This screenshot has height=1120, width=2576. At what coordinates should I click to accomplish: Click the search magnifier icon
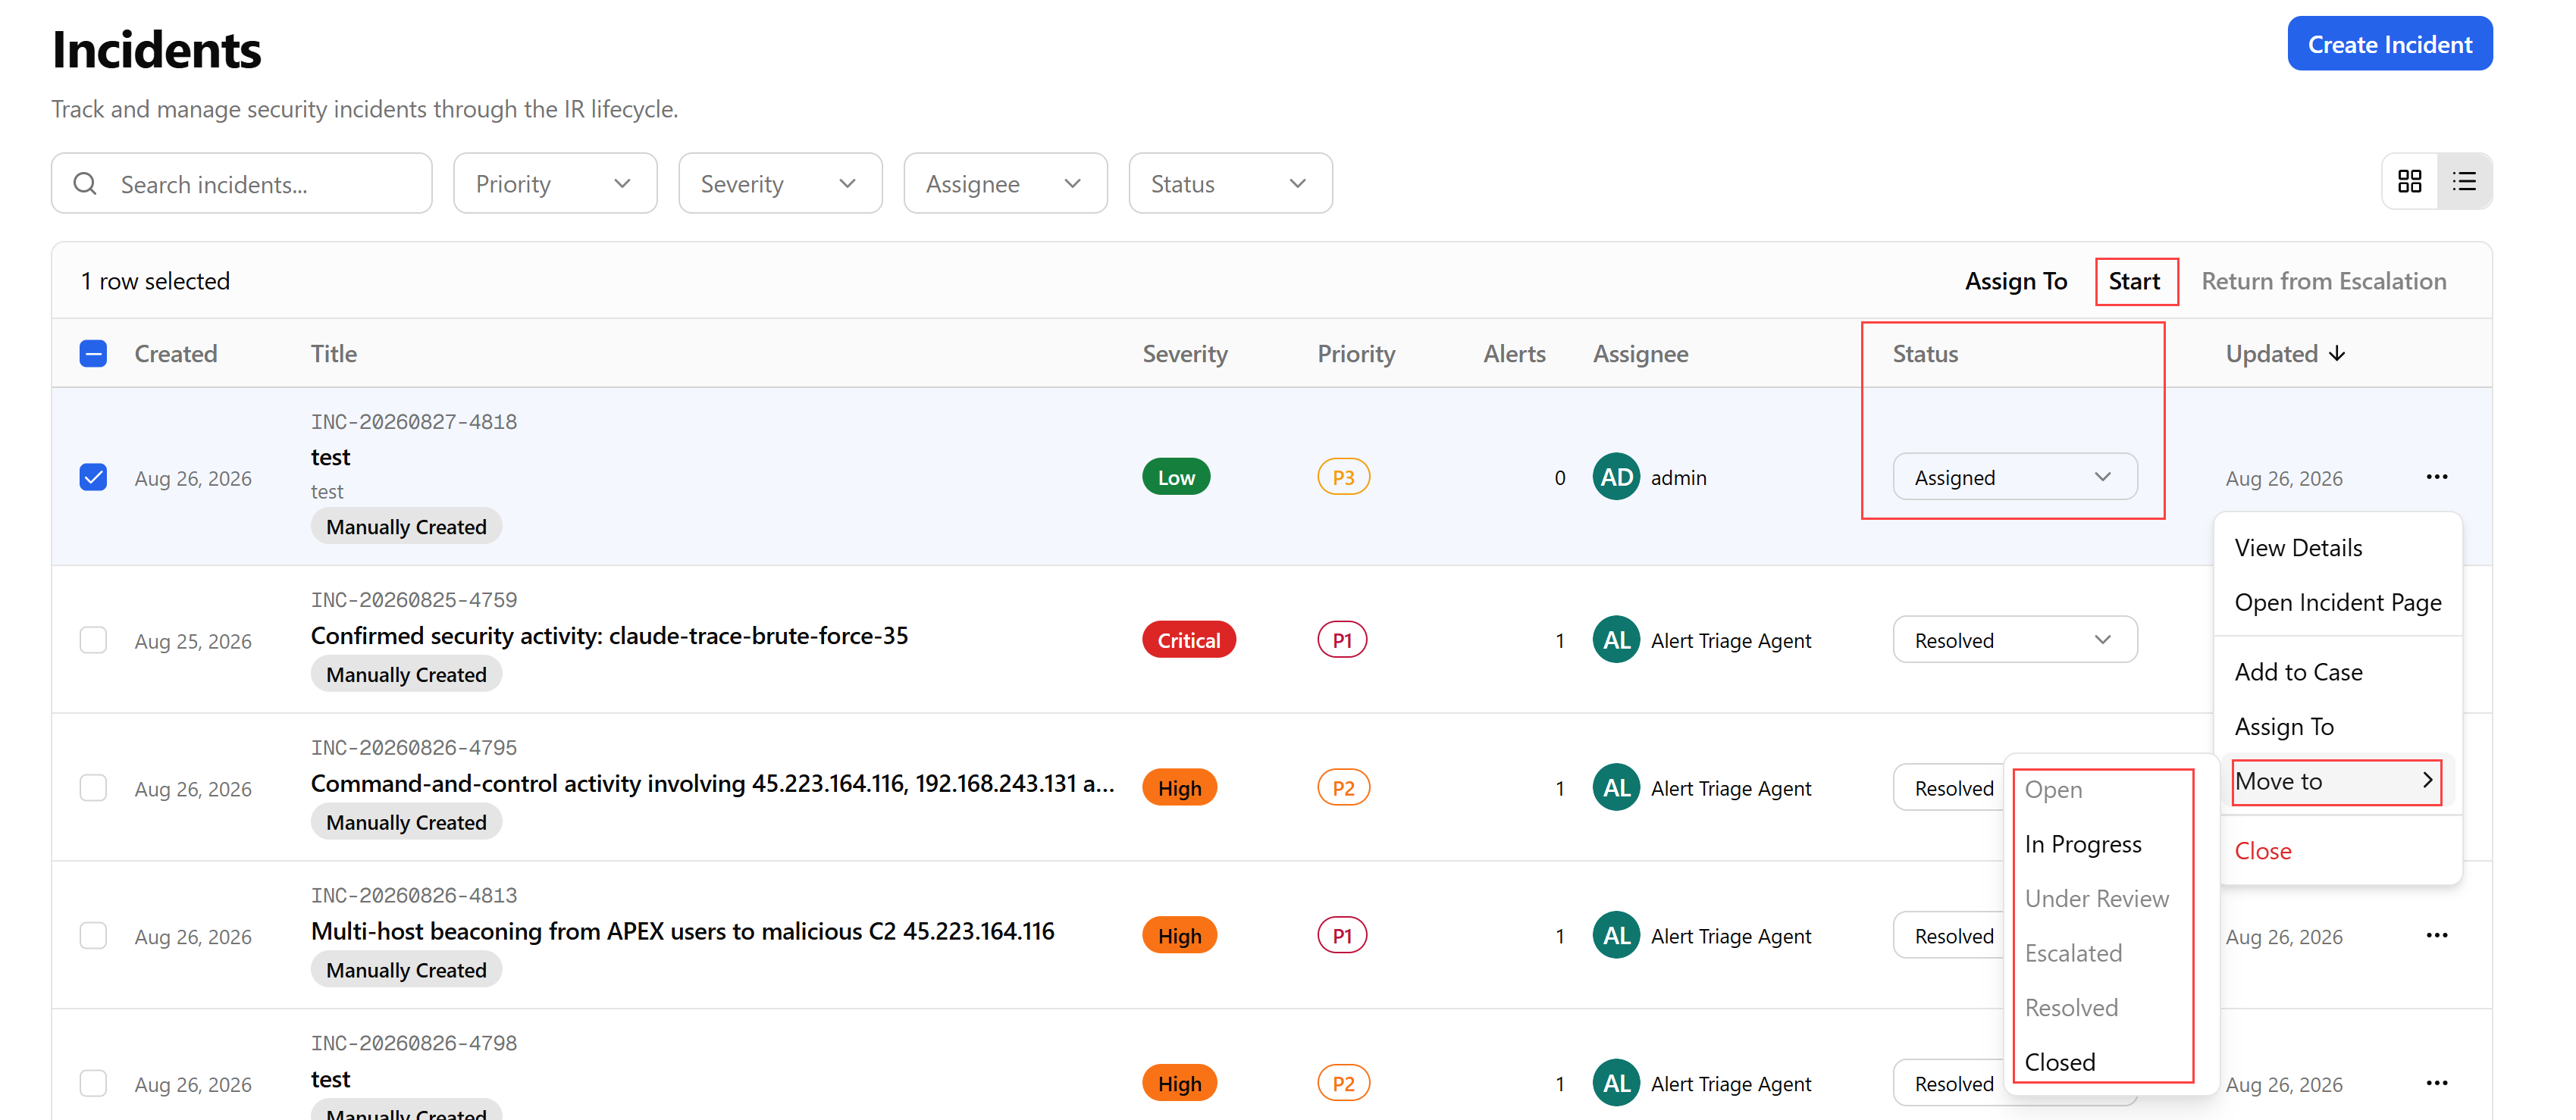pos(85,184)
